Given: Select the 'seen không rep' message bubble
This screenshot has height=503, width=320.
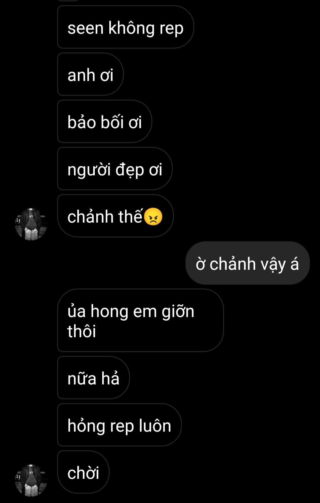Looking at the screenshot, I should tap(126, 27).
